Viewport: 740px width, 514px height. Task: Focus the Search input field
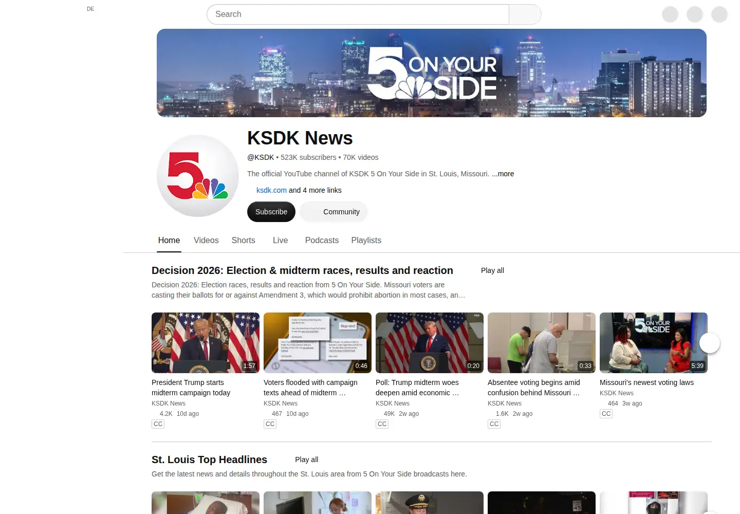358,14
